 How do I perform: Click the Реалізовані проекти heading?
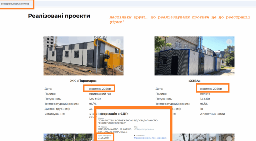59,16
